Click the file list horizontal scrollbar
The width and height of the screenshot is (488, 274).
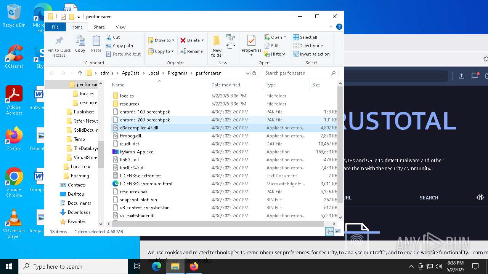217,224
